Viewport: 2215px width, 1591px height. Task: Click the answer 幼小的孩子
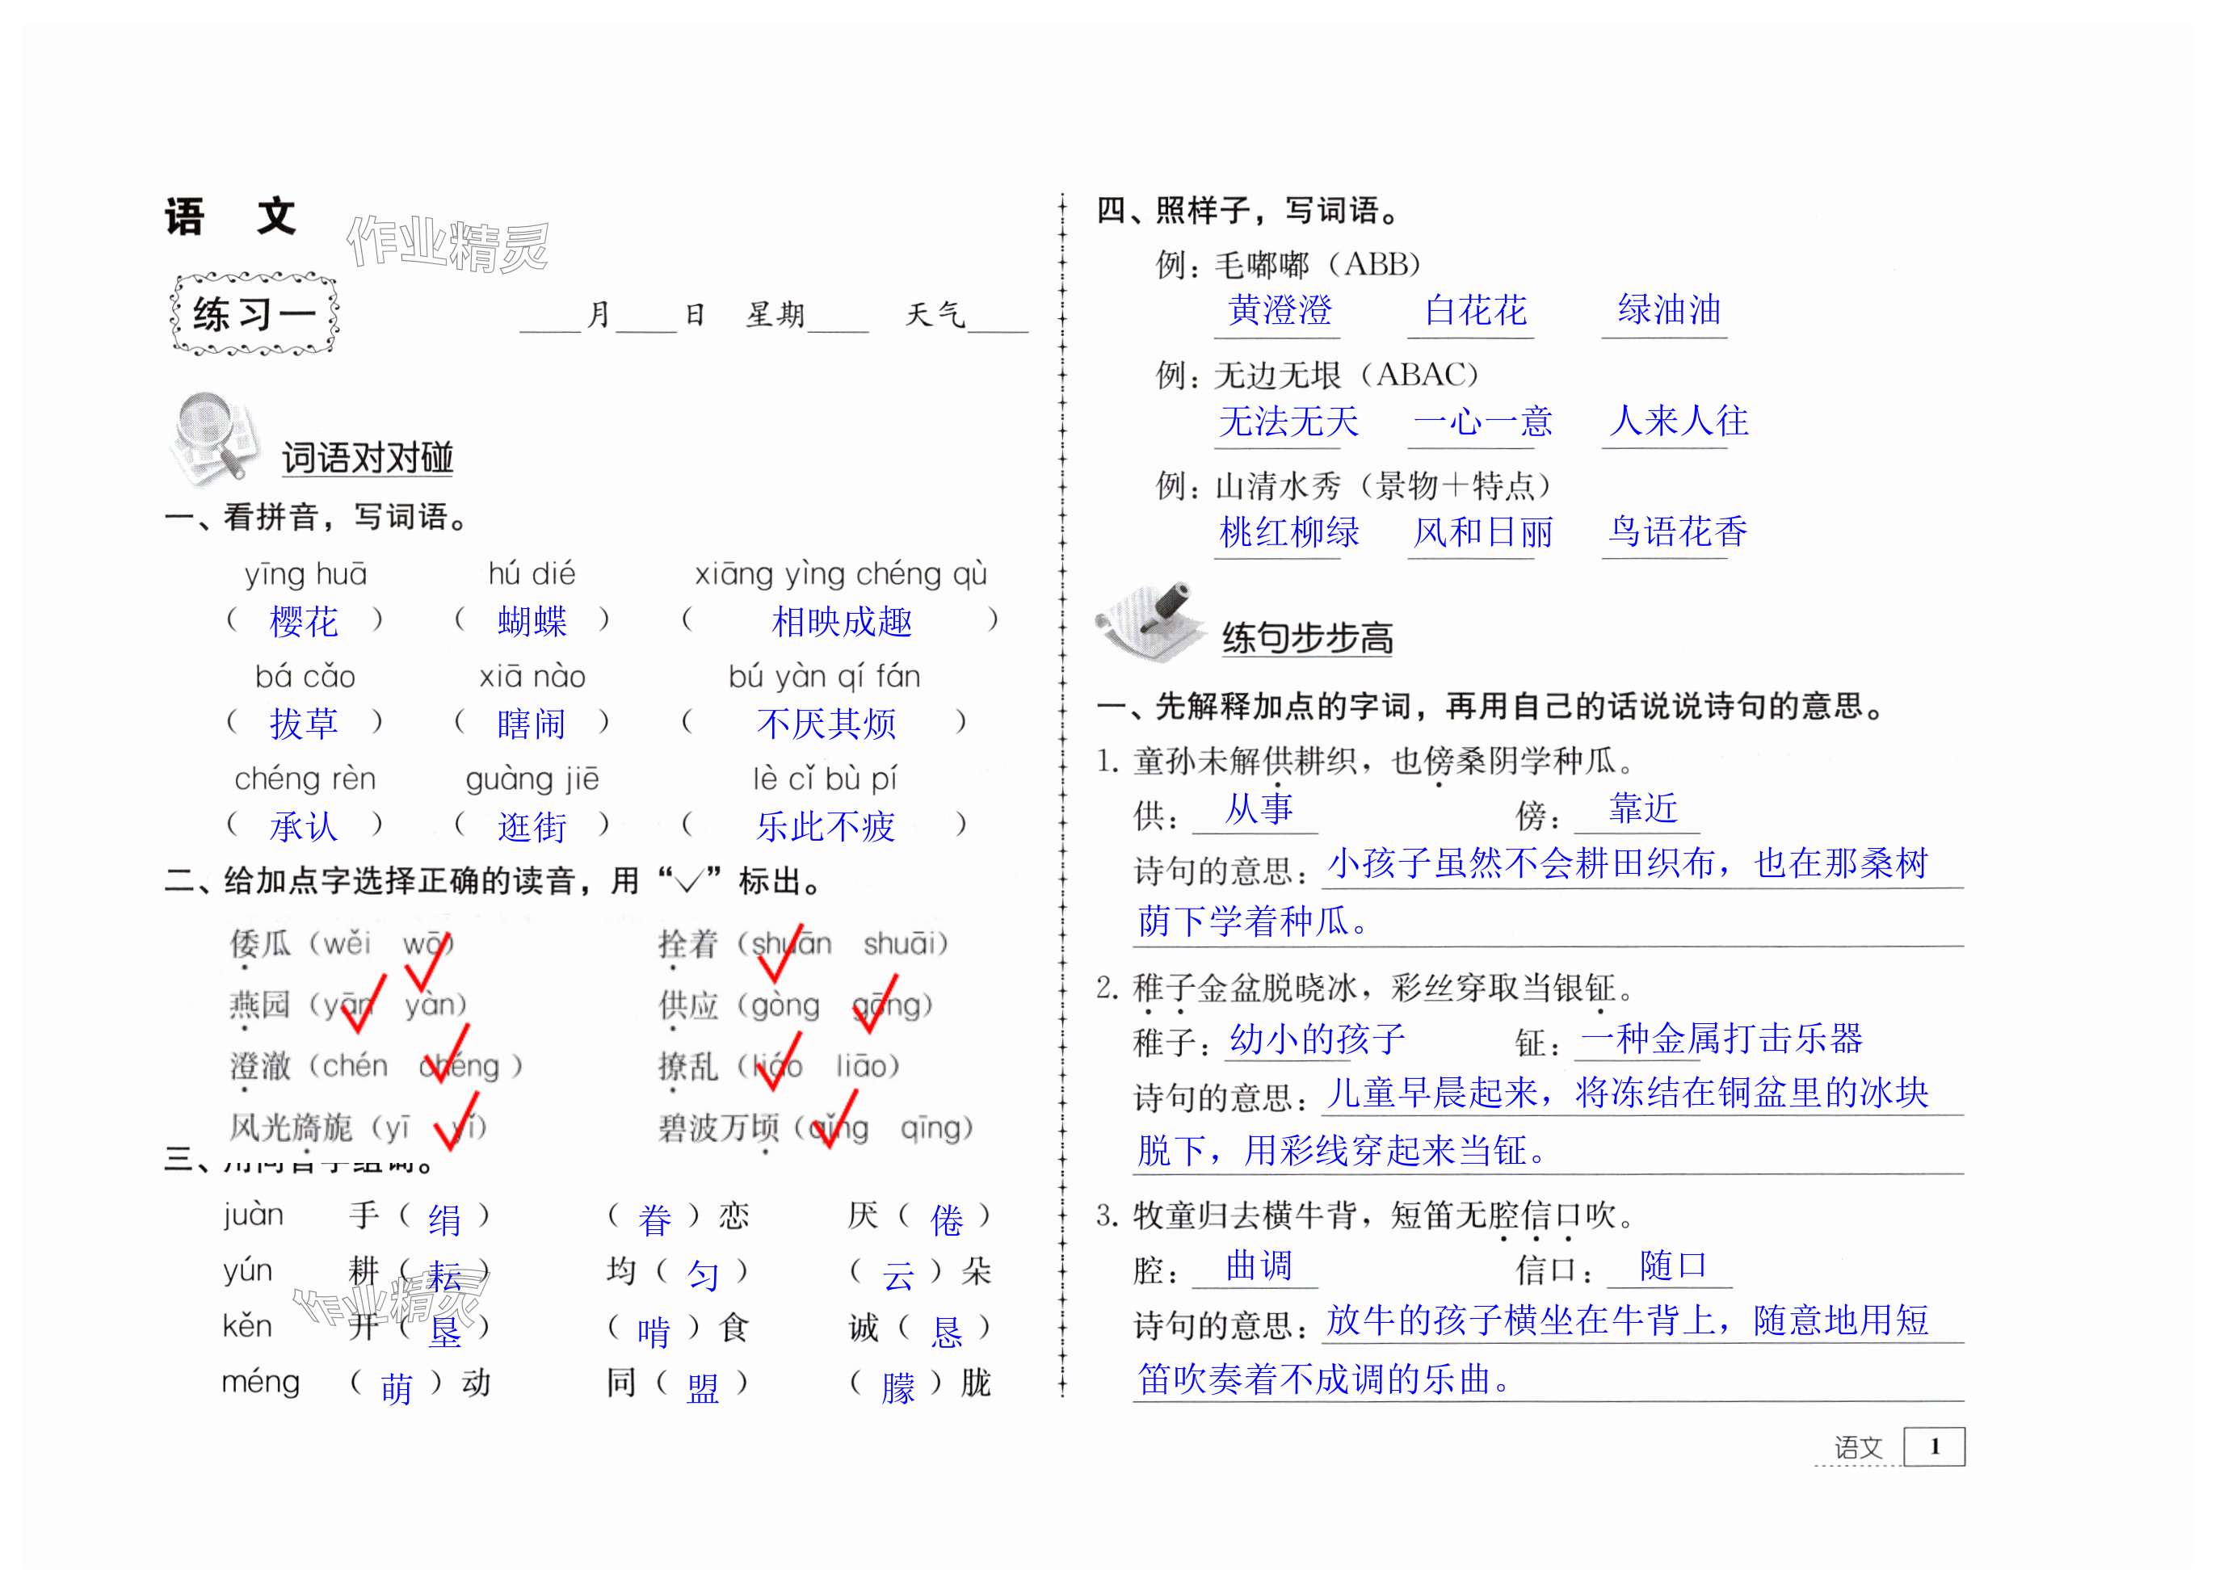(1317, 1039)
